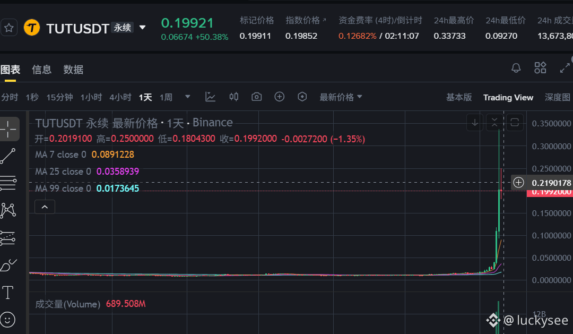Switch to the 数据 data tab

(73, 70)
